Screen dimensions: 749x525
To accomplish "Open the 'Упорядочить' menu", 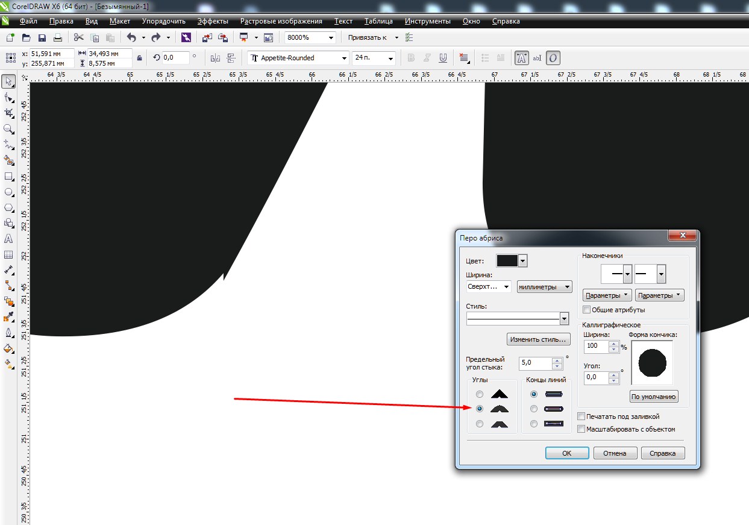I will [x=163, y=21].
